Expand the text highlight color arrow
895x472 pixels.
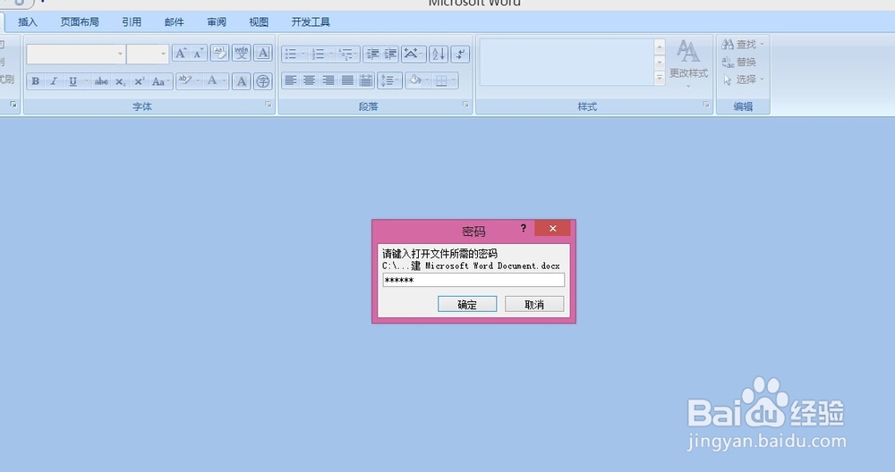[198, 81]
